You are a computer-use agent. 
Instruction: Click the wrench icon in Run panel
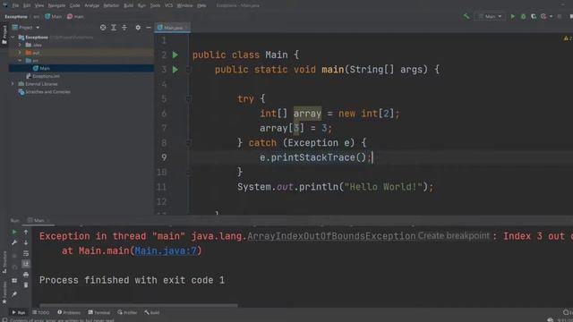(14, 242)
